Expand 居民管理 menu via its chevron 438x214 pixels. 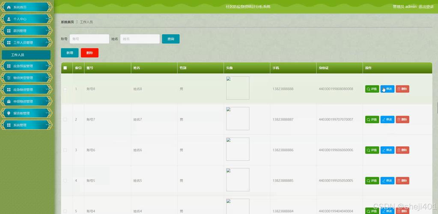(x=47, y=31)
